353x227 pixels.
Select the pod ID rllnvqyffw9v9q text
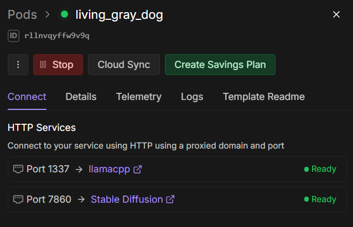[x=57, y=36]
